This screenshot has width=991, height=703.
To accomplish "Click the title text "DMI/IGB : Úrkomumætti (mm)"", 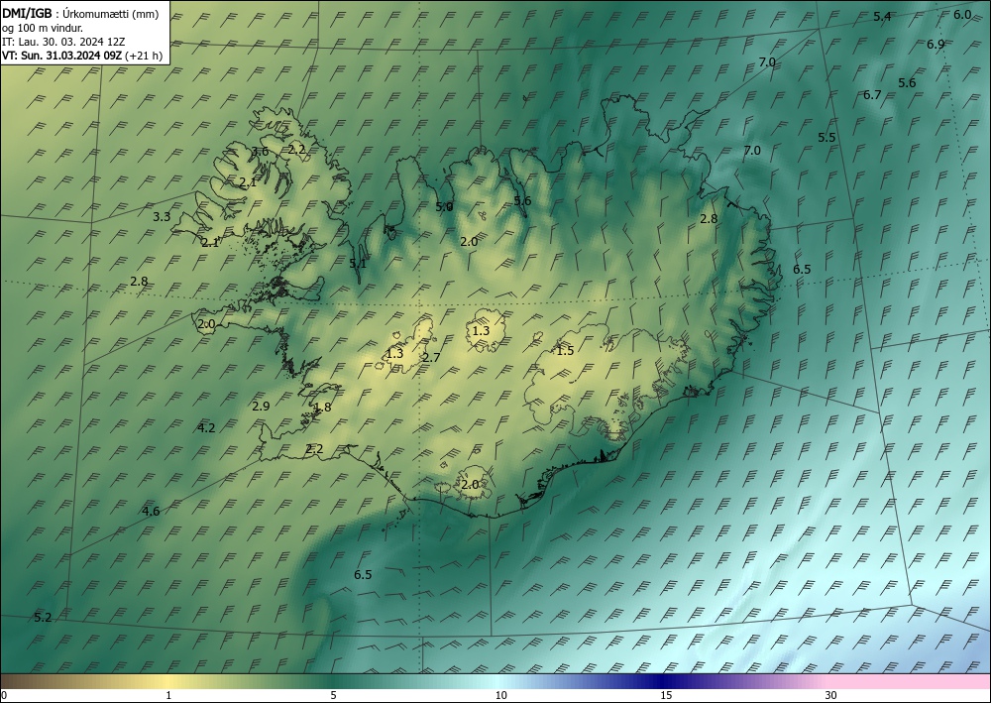I will [x=80, y=15].
